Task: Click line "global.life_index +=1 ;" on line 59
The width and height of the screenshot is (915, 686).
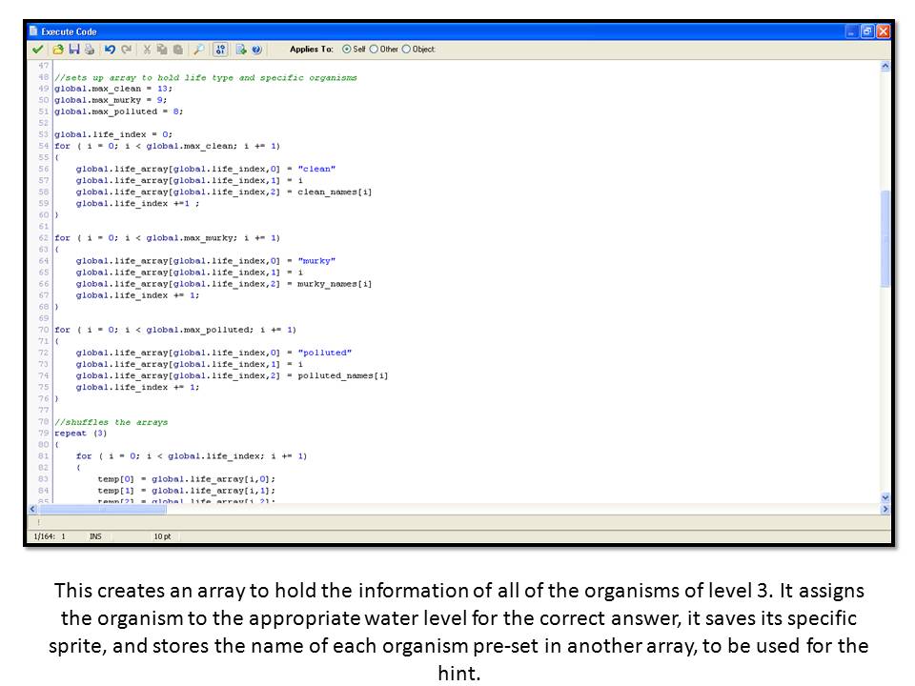Action: 137,204
